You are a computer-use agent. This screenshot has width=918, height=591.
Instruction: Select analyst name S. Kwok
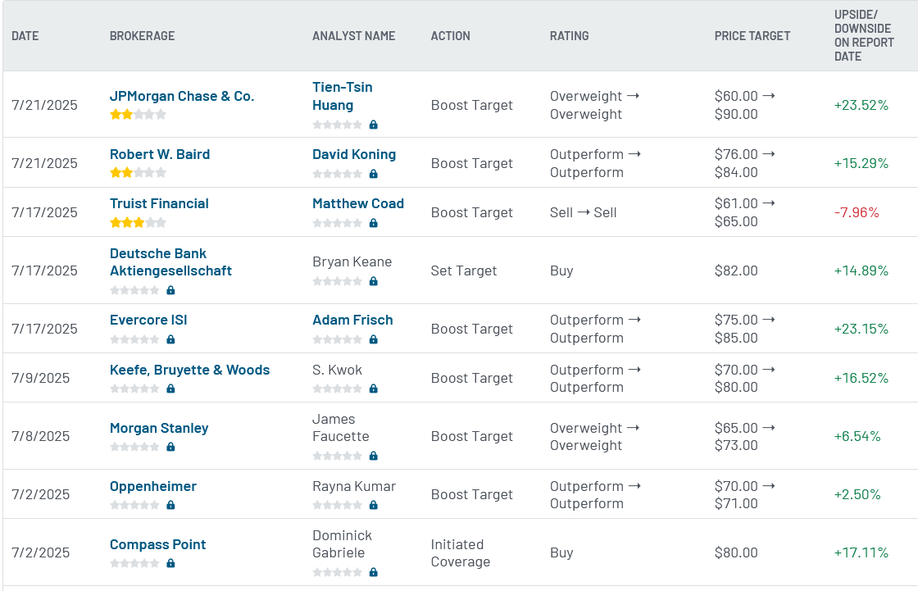click(x=337, y=370)
